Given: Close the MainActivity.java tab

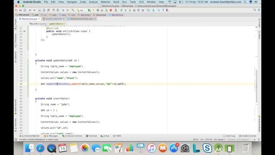Looking at the screenshot, I should (39, 19).
